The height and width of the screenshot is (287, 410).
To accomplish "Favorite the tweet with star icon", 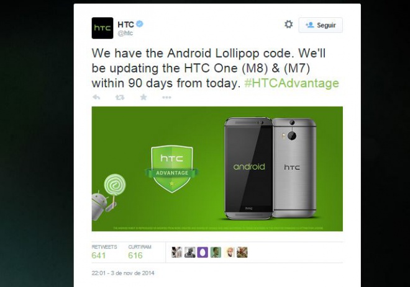I will (x=143, y=97).
